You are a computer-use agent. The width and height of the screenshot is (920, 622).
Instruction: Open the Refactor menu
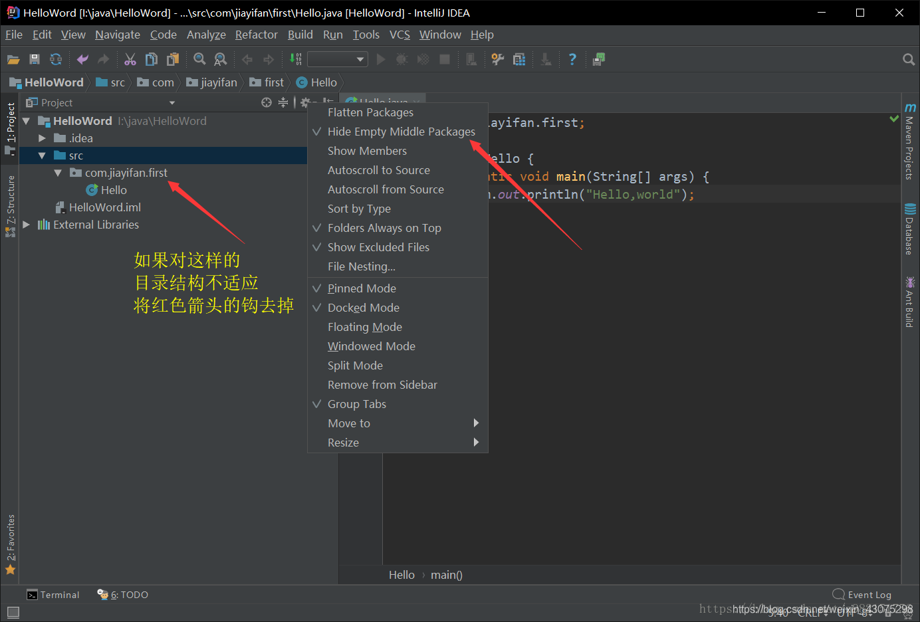(257, 35)
